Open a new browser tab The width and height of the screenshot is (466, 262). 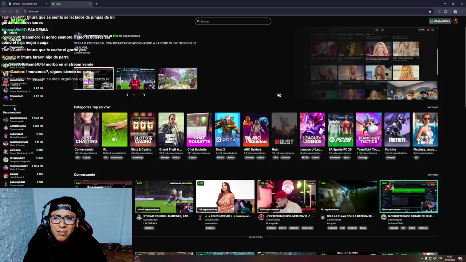point(96,4)
